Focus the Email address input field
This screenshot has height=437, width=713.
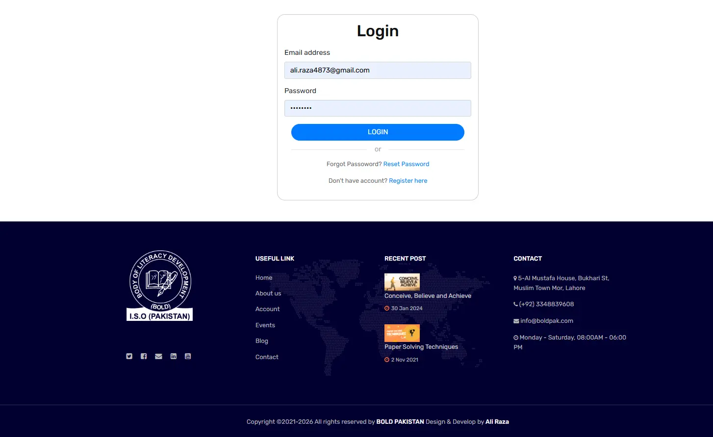[x=378, y=70]
